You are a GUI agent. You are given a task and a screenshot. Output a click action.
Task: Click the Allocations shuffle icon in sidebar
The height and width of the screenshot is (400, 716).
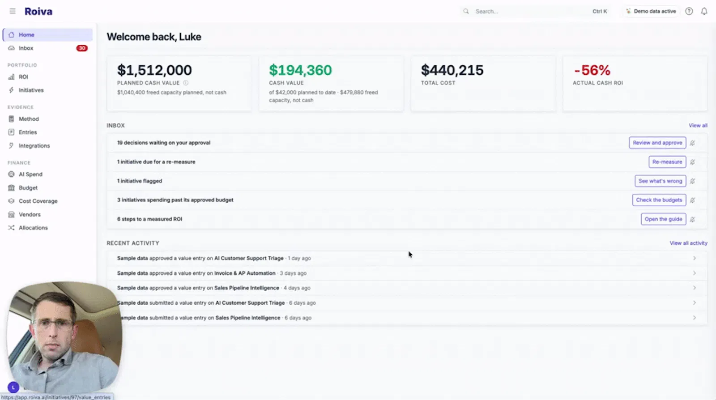pos(11,228)
